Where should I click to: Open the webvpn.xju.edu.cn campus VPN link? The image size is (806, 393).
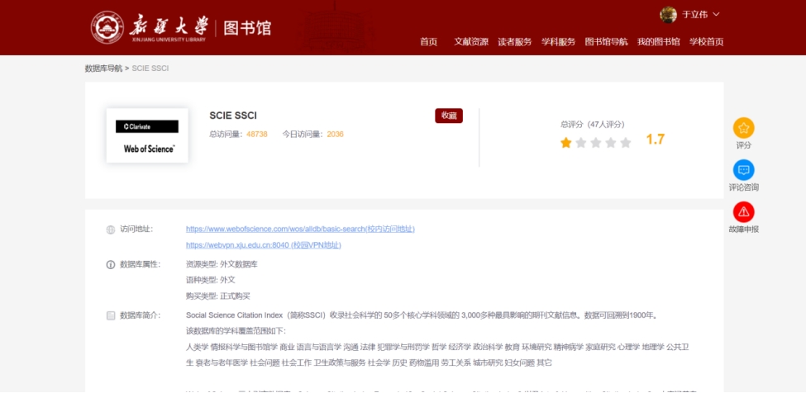pyautogui.click(x=263, y=245)
